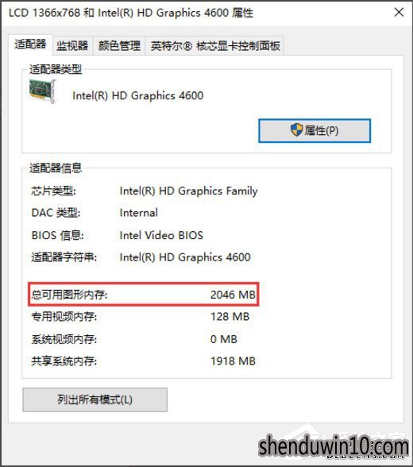This screenshot has width=413, height=467.
Task: Click the Intel Video BIOS text
Action: pos(161,235)
